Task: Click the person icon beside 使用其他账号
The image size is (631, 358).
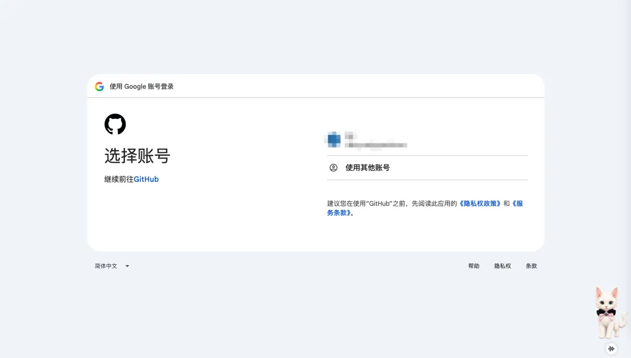Action: click(x=334, y=167)
